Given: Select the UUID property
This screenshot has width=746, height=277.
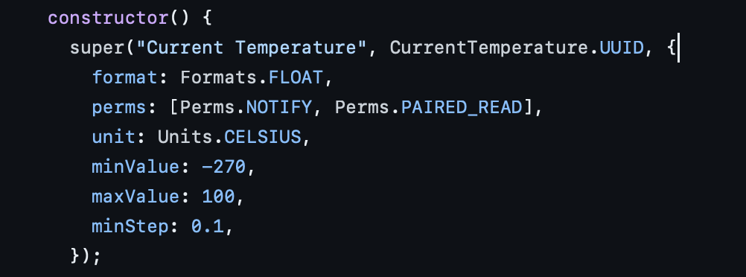Looking at the screenshot, I should pos(622,48).
